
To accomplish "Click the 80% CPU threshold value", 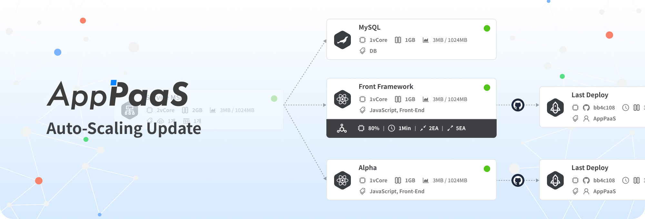I will pyautogui.click(x=374, y=128).
